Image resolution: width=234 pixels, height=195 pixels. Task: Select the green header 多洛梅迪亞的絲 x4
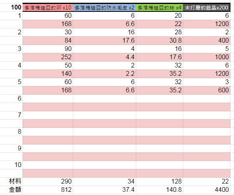tap(160, 7)
